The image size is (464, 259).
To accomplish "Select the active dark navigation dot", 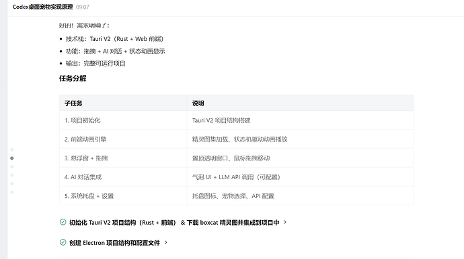I will (12, 158).
